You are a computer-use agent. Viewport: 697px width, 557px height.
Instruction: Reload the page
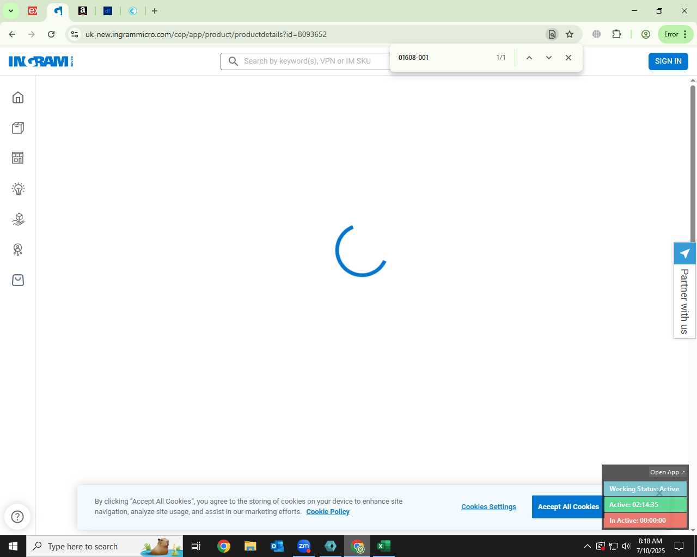(51, 34)
